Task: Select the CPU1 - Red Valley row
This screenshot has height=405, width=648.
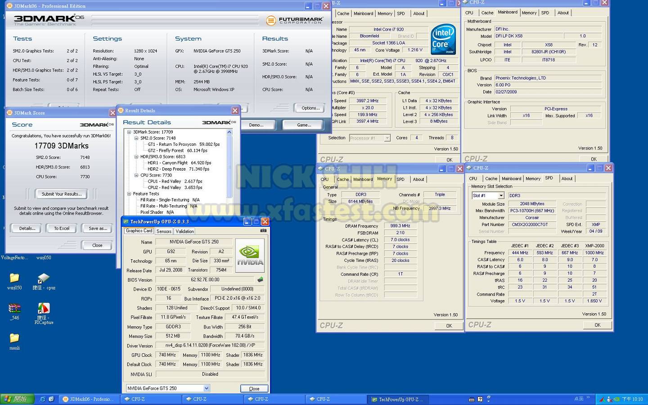Action: (x=175, y=181)
